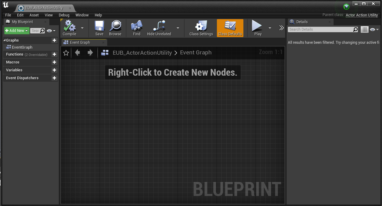The width and height of the screenshot is (382, 206).
Task: Toggle the graph bookmark star icon
Action: tap(66, 53)
